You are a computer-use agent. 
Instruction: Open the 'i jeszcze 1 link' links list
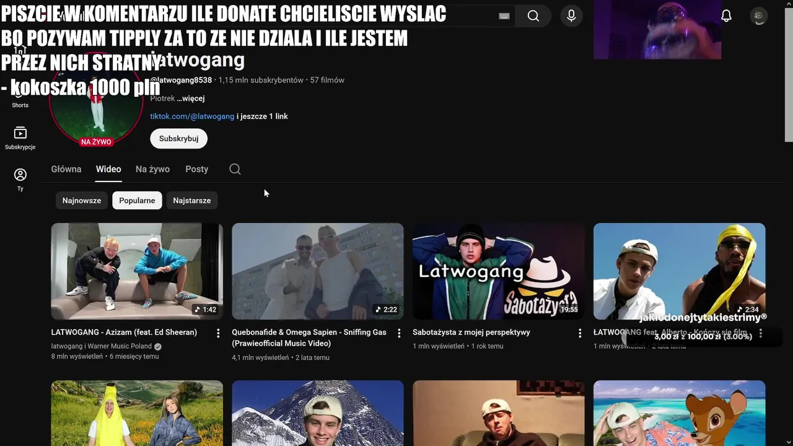point(262,116)
